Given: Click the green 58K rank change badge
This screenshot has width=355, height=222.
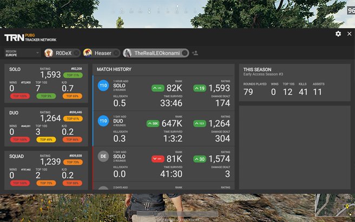Looking at the screenshot, I should coord(153,123).
